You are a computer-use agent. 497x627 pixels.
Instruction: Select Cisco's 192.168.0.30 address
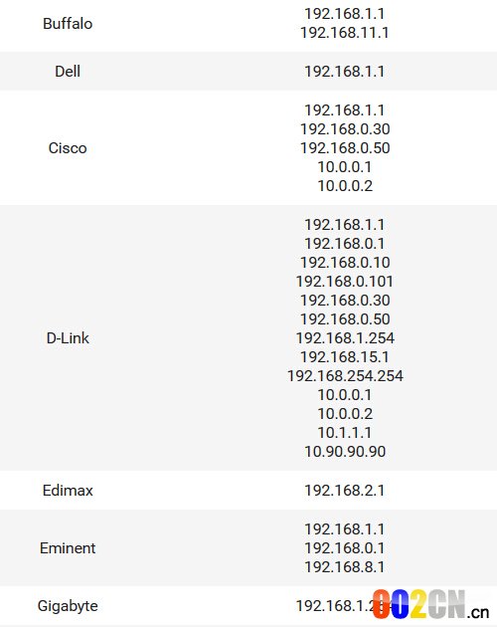pos(345,129)
